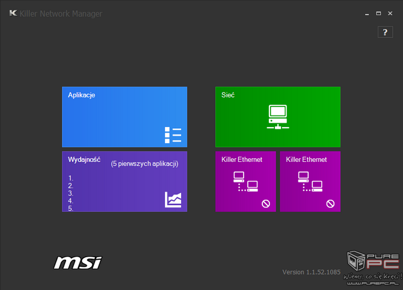Image resolution: width=403 pixels, height=290 pixels.
Task: Click connected computers icon in left Killer Ethernet tile
Action: 245,182
